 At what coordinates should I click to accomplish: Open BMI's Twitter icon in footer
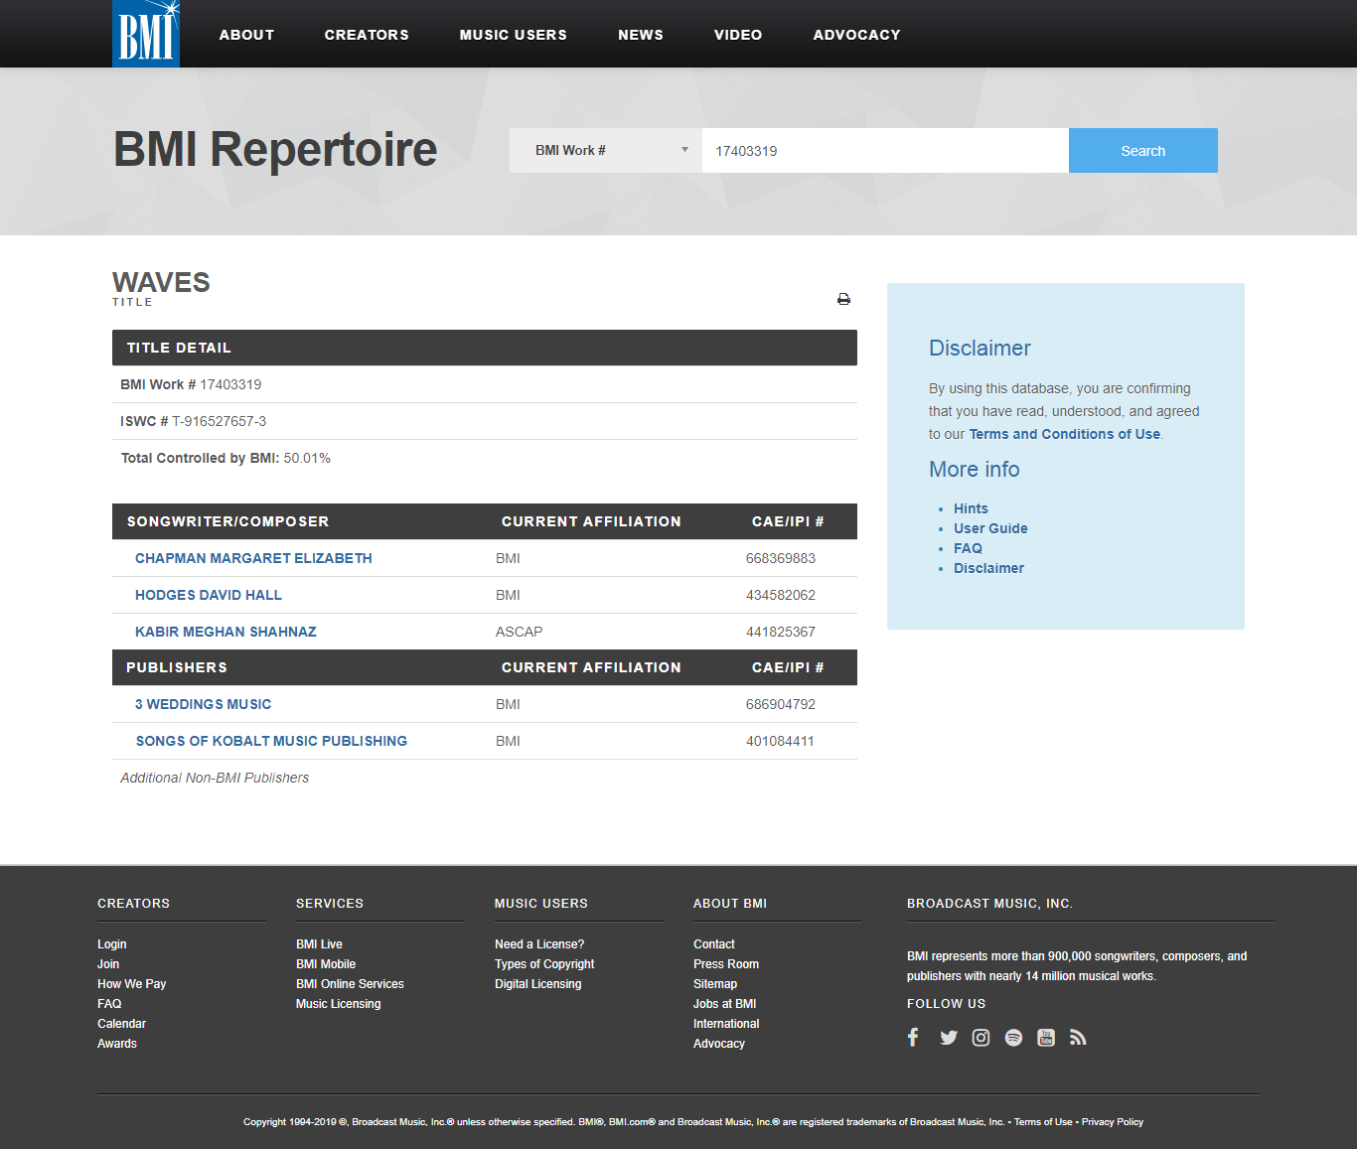click(949, 1038)
